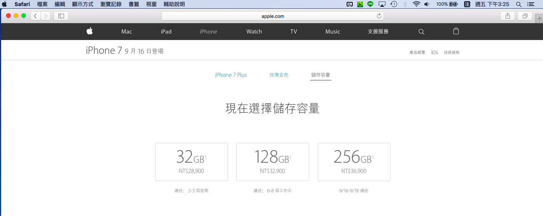This screenshot has height=216, width=543.
Task: Click the Safari share button
Action: point(508,16)
